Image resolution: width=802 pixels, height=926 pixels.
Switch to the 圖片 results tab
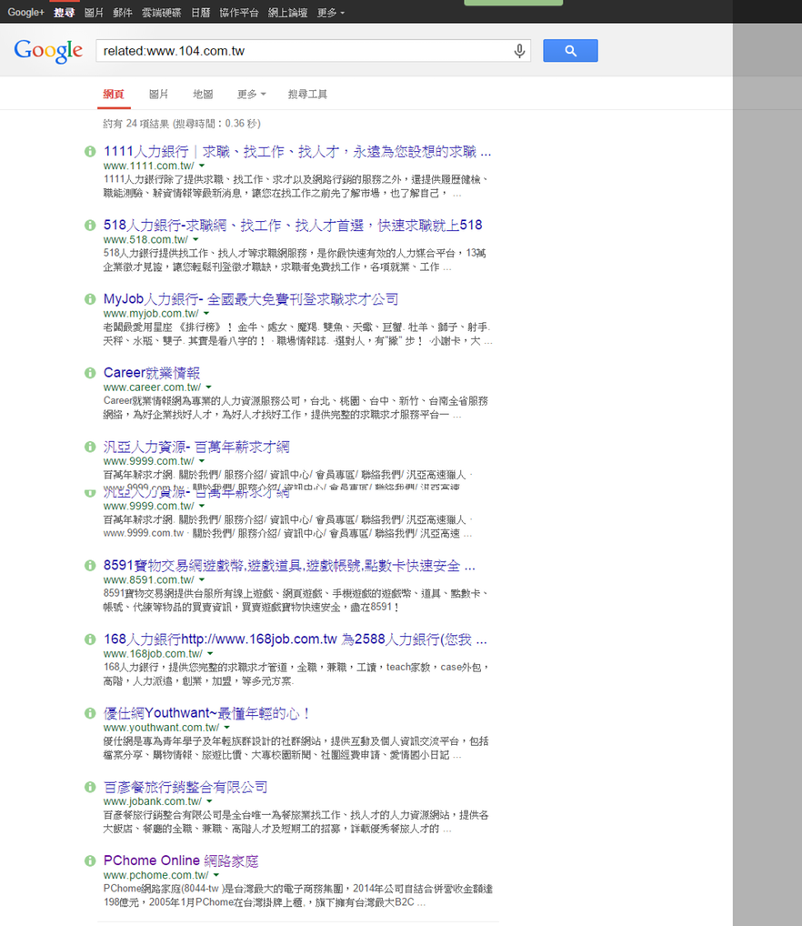pyautogui.click(x=158, y=95)
